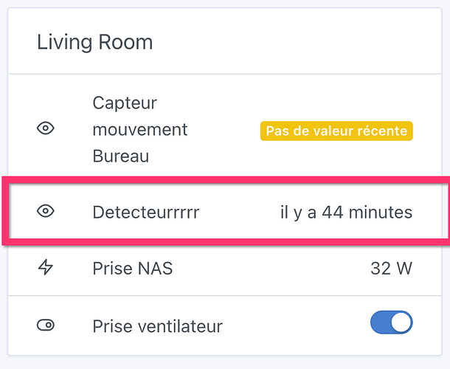
Task: Open the 'Prise ventilateur' device label
Action: tap(157, 325)
